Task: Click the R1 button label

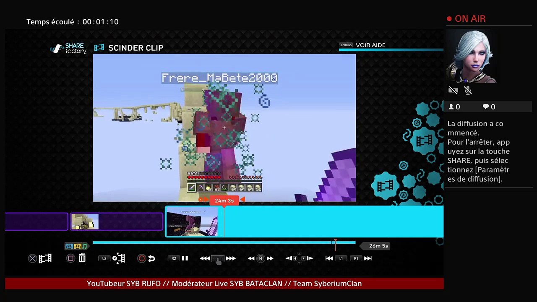Action: pos(356,258)
